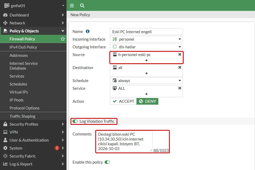Click the always schedule clock icon

115,81
